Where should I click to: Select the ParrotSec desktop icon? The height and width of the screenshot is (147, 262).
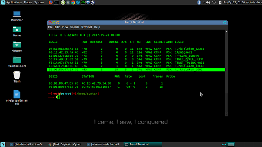click(x=17, y=16)
